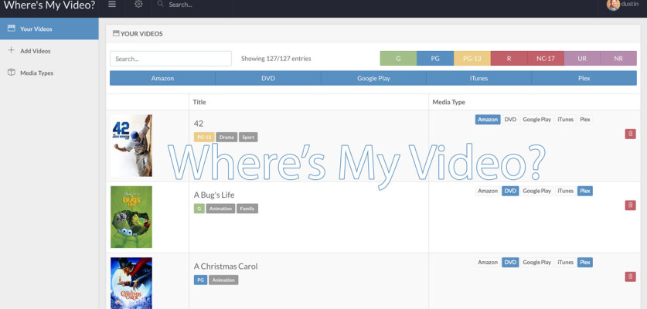
Task: Click the videos list Search box
Action: (170, 59)
